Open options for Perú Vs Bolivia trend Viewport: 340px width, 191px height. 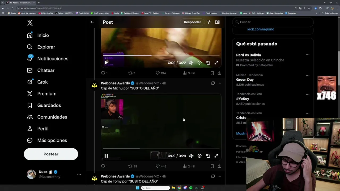click(307, 55)
